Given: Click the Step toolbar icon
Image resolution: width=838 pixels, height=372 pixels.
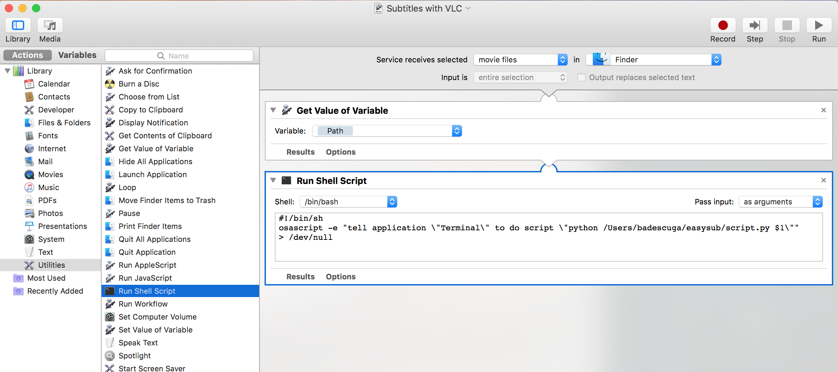Looking at the screenshot, I should pyautogui.click(x=754, y=26).
